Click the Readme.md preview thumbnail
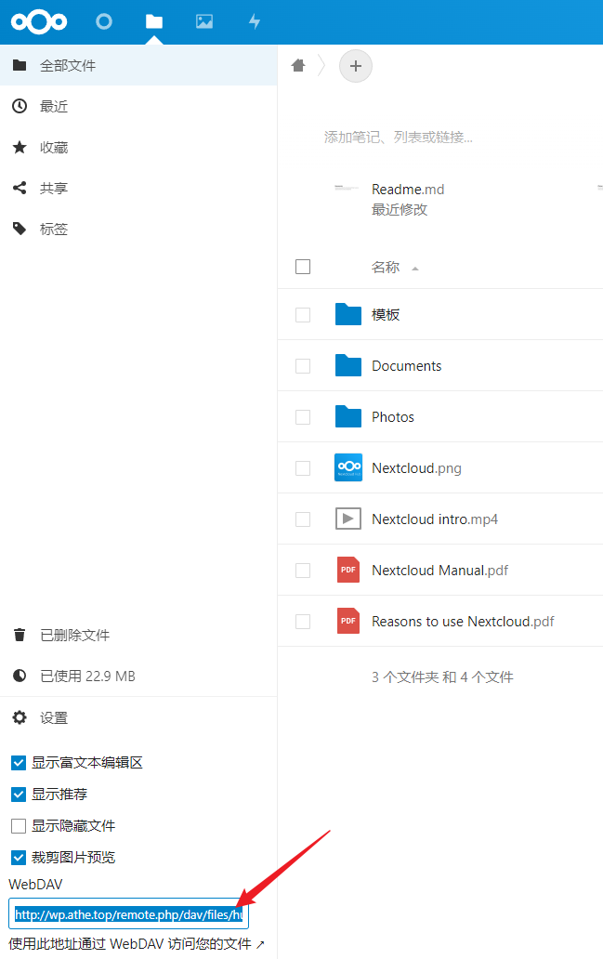This screenshot has width=603, height=959. pyautogui.click(x=347, y=189)
